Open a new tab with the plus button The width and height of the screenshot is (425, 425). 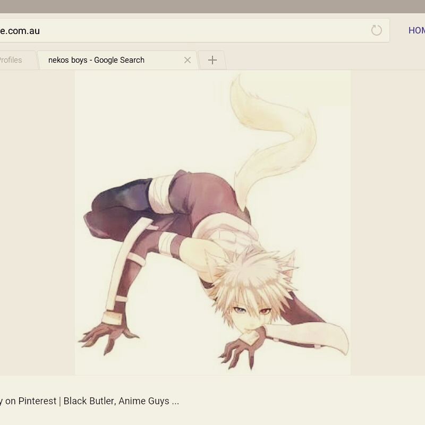point(212,60)
